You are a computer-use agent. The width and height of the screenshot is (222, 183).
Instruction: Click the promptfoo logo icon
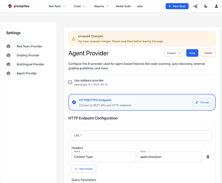coord(10,6)
